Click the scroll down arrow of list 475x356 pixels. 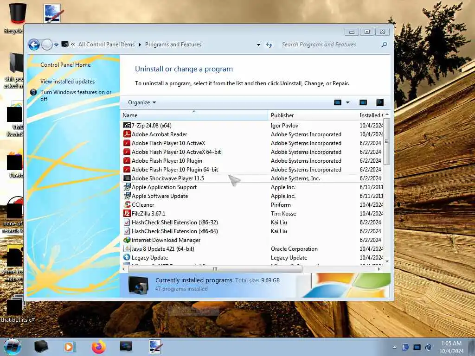(x=387, y=261)
